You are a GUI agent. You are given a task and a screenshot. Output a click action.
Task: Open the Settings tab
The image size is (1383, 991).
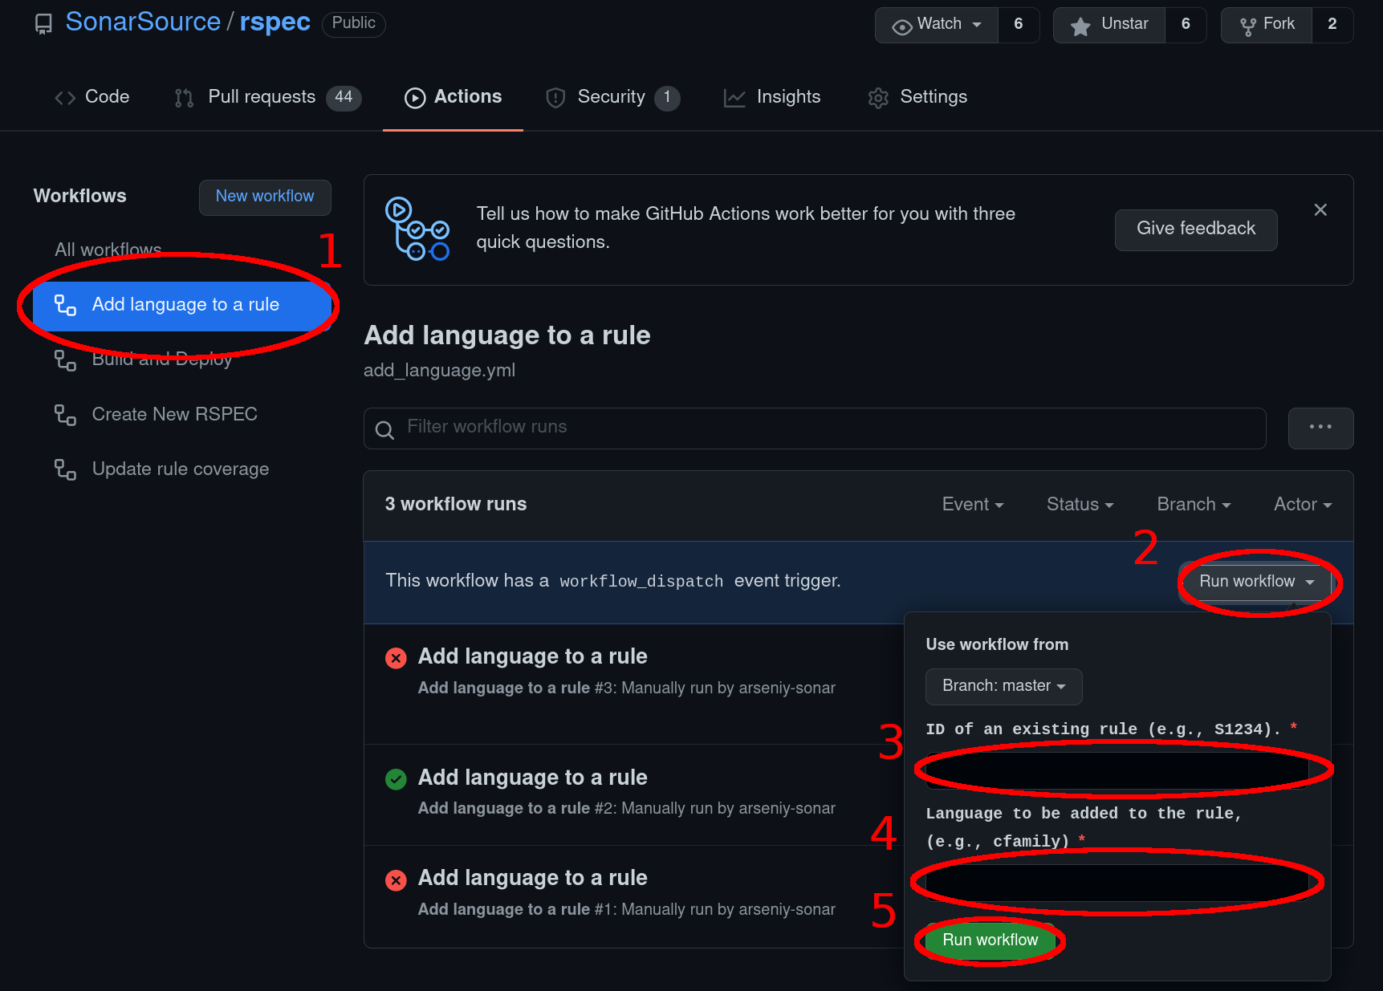coord(917,97)
